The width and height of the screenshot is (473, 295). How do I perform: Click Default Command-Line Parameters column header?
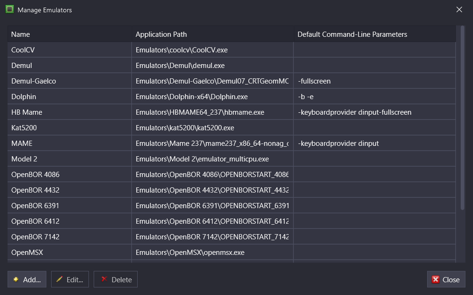tap(375, 34)
